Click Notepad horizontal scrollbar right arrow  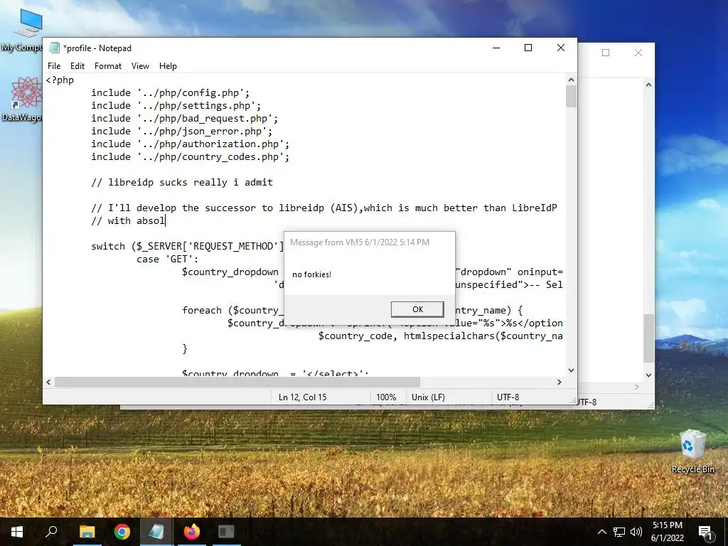560,382
